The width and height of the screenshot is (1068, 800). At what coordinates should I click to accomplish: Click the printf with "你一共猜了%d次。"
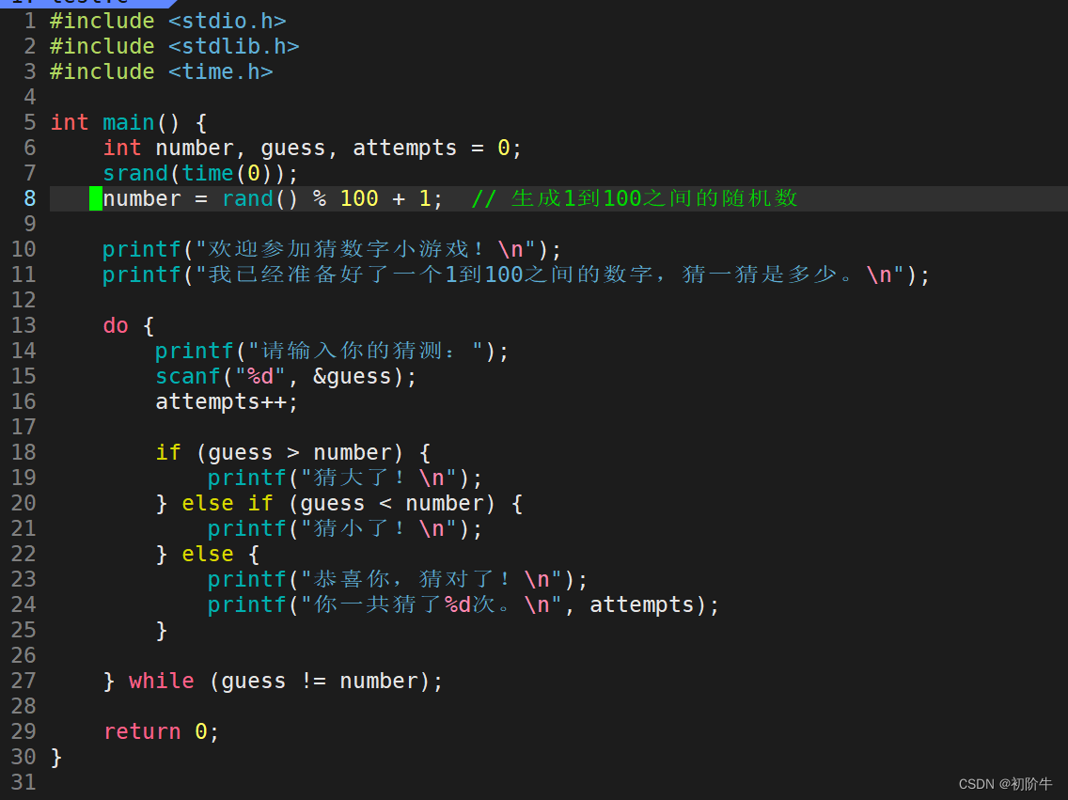click(x=463, y=604)
